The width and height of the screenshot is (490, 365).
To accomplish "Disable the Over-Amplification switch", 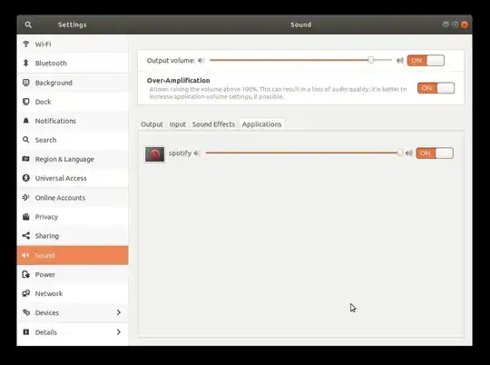I will [436, 88].
